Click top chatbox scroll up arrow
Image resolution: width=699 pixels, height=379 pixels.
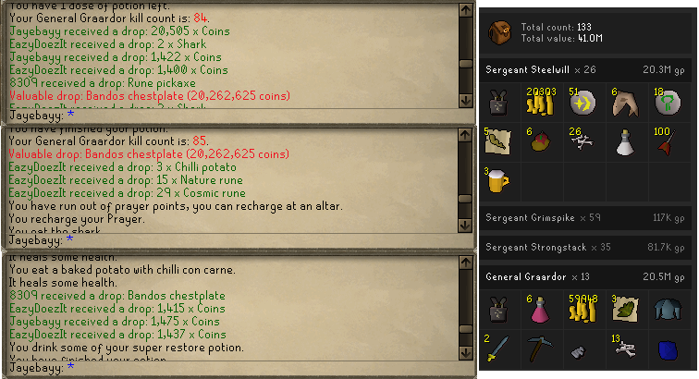[x=466, y=10]
